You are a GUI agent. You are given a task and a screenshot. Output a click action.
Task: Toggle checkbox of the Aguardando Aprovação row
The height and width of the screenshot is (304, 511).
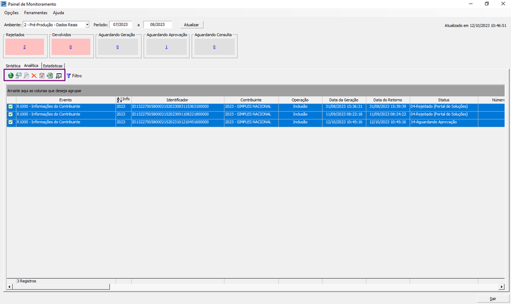pos(11,123)
